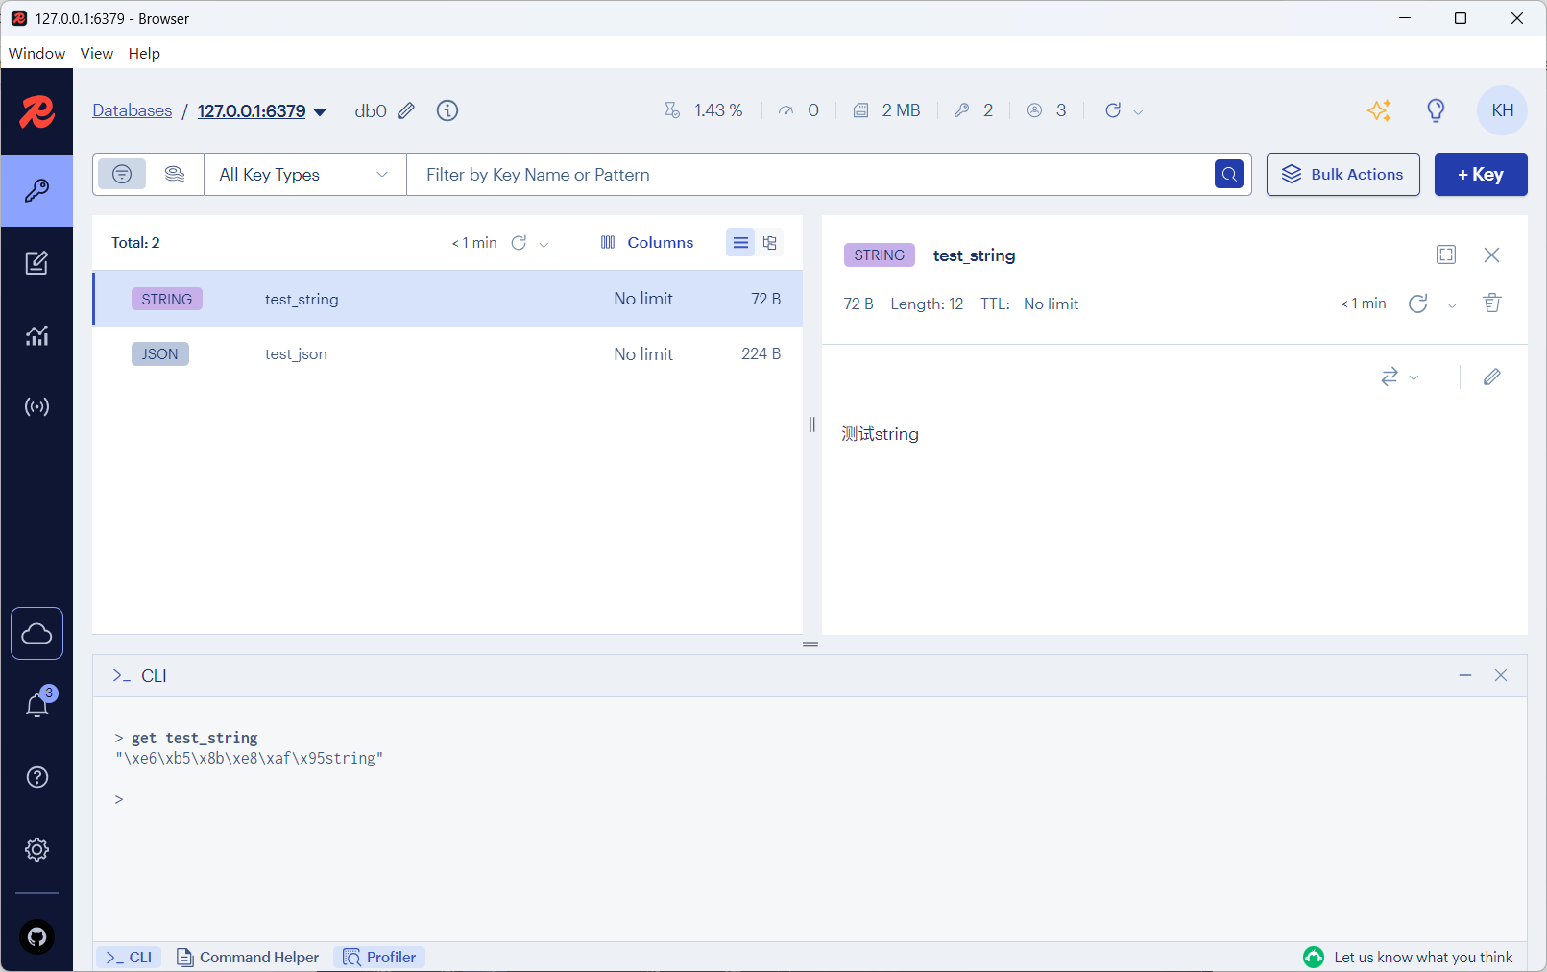Expand auto-refresh options for key details
1547x972 pixels.
pyautogui.click(x=1452, y=305)
